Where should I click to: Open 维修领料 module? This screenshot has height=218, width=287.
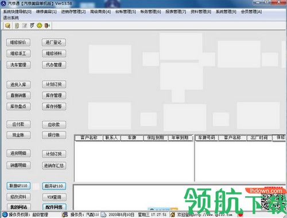[54, 54]
